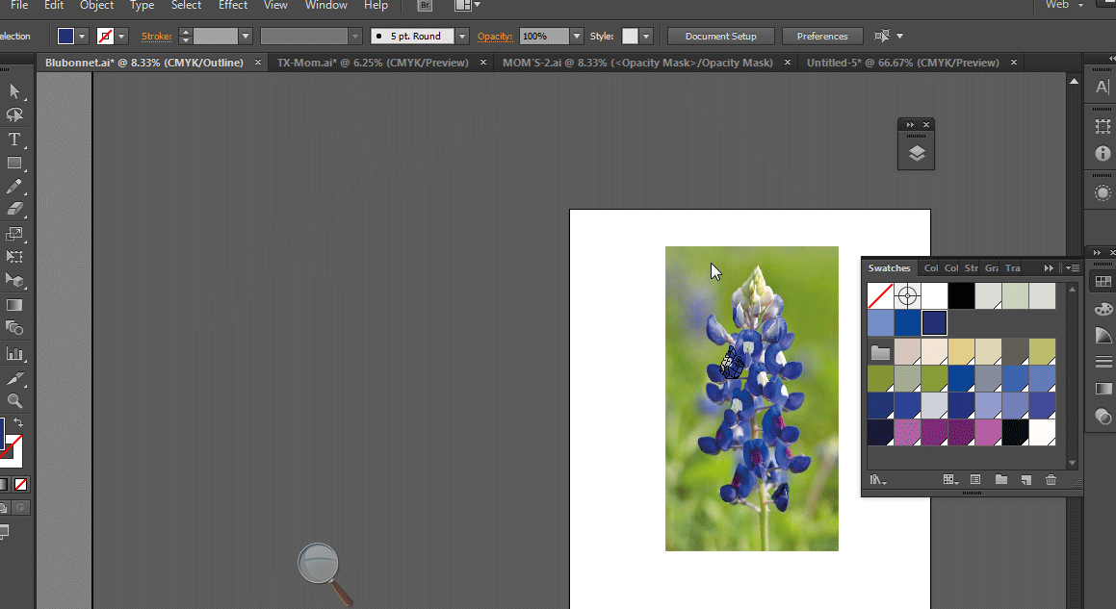Switch to the TX-Mom.ai document tab
This screenshot has width=1116, height=609.
[x=373, y=63]
